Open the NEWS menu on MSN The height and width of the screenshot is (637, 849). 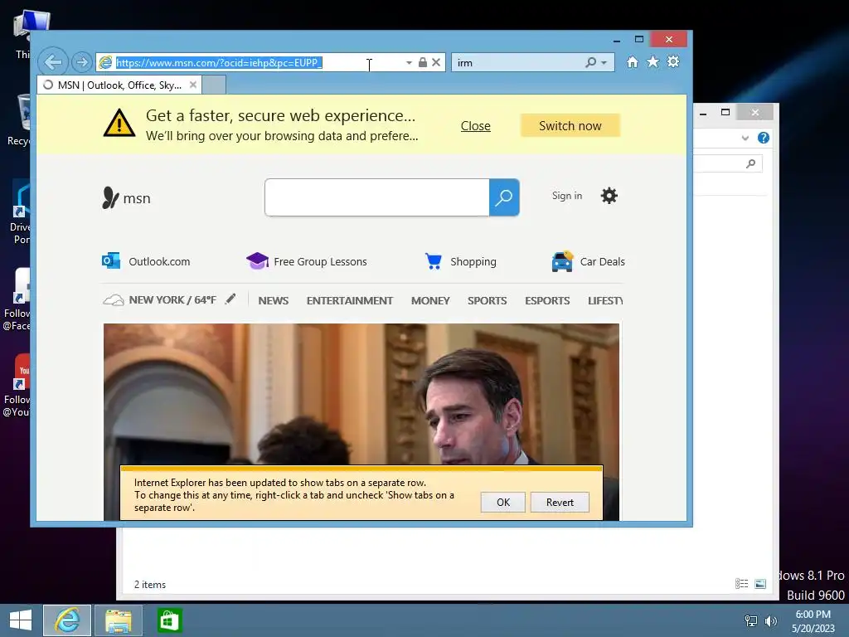(274, 300)
